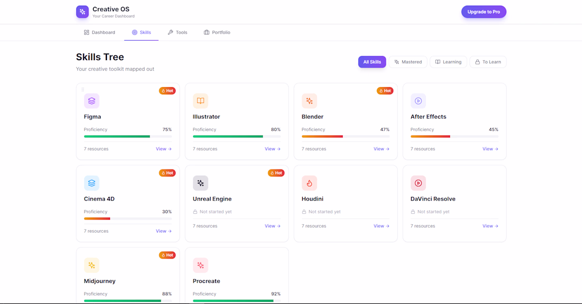This screenshot has width=582, height=304.
Task: Click the Blender sparkle icon
Action: point(309,101)
